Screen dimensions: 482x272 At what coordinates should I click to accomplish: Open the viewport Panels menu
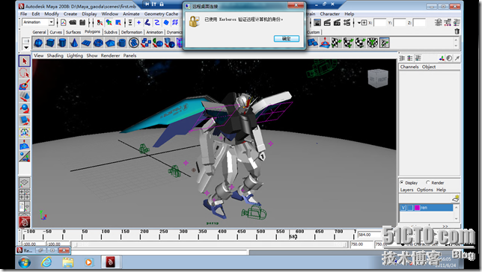tap(129, 55)
